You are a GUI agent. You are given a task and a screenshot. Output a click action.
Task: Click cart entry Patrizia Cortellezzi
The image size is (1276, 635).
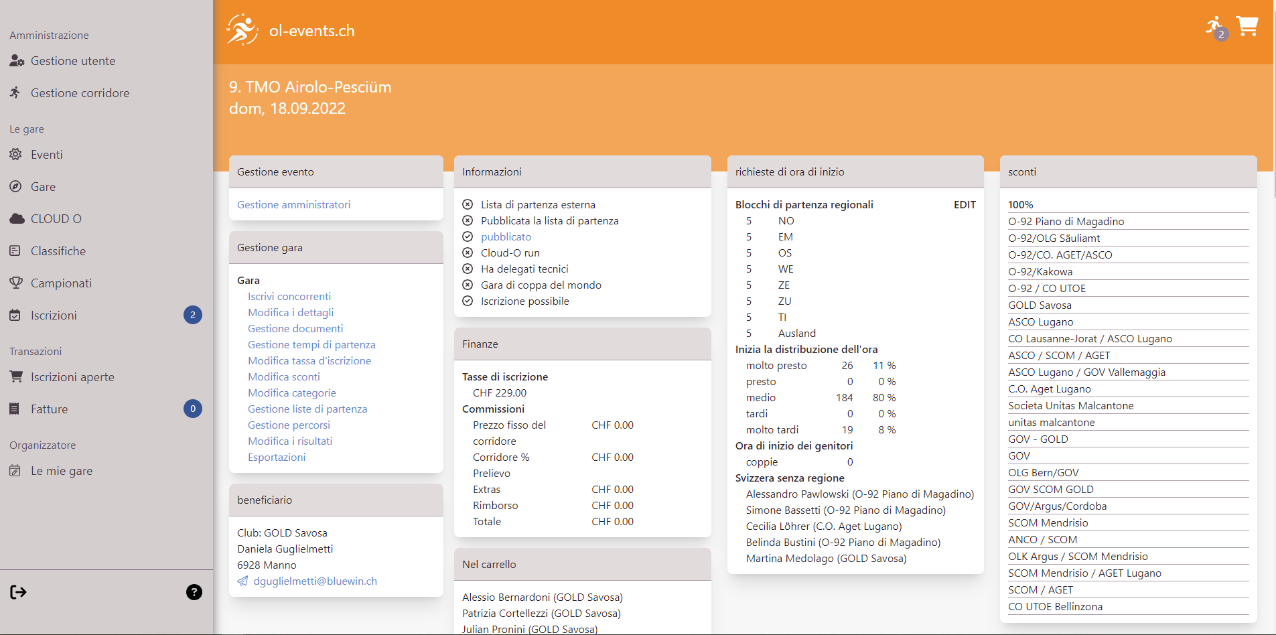[541, 613]
